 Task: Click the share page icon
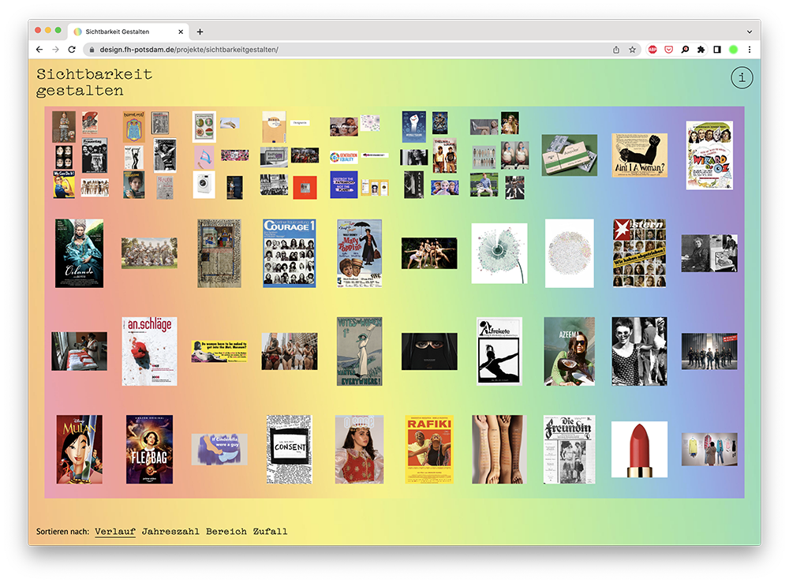[x=615, y=50]
